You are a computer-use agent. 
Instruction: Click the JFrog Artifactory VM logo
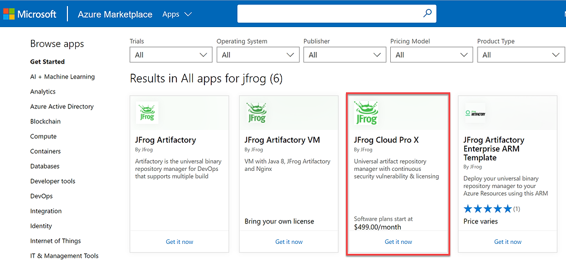(256, 113)
